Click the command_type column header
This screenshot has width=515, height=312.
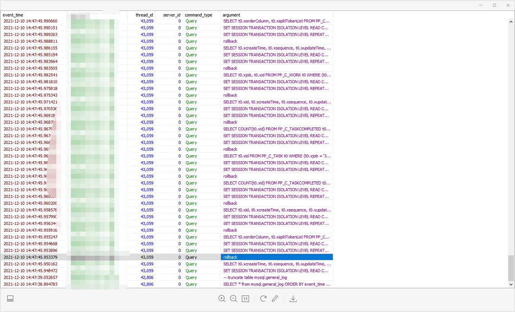tap(198, 15)
